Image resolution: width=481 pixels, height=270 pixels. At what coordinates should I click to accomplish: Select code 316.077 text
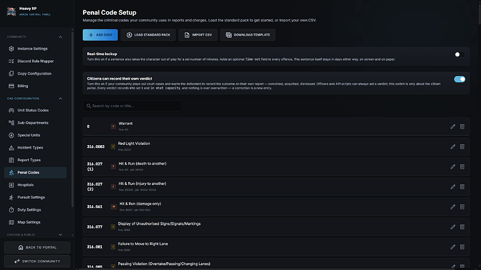pyautogui.click(x=95, y=227)
